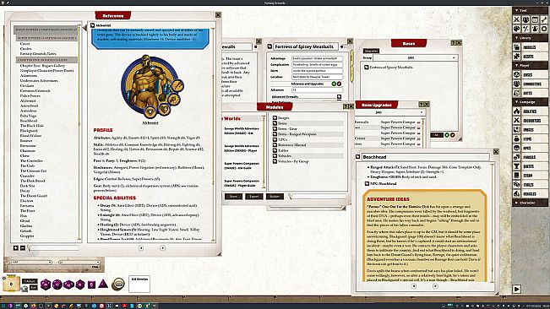Open the Modules library button icon
The image size is (550, 309).
[517, 47]
